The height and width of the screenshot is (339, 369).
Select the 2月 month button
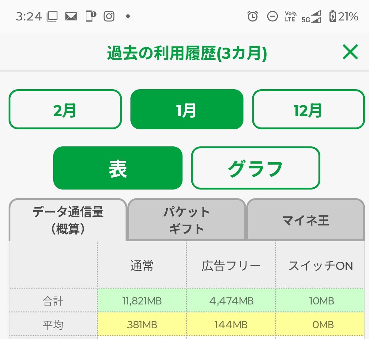pos(65,109)
